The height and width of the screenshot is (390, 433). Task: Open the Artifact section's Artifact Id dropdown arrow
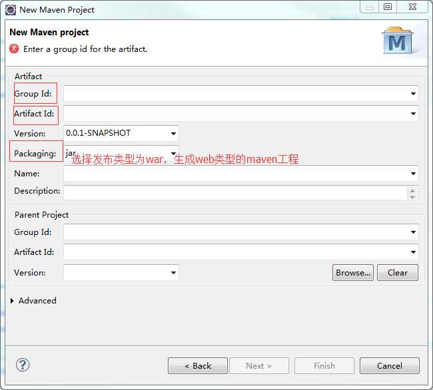click(413, 114)
